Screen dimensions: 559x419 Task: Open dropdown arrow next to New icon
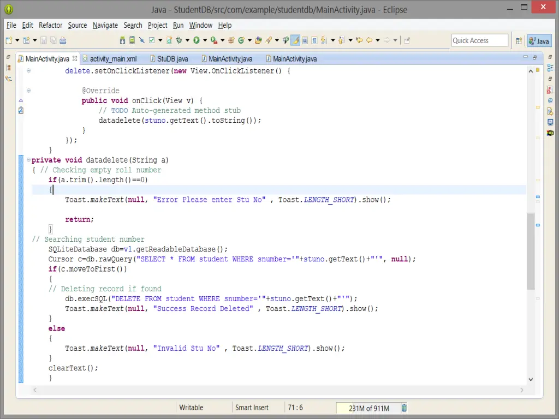click(17, 40)
